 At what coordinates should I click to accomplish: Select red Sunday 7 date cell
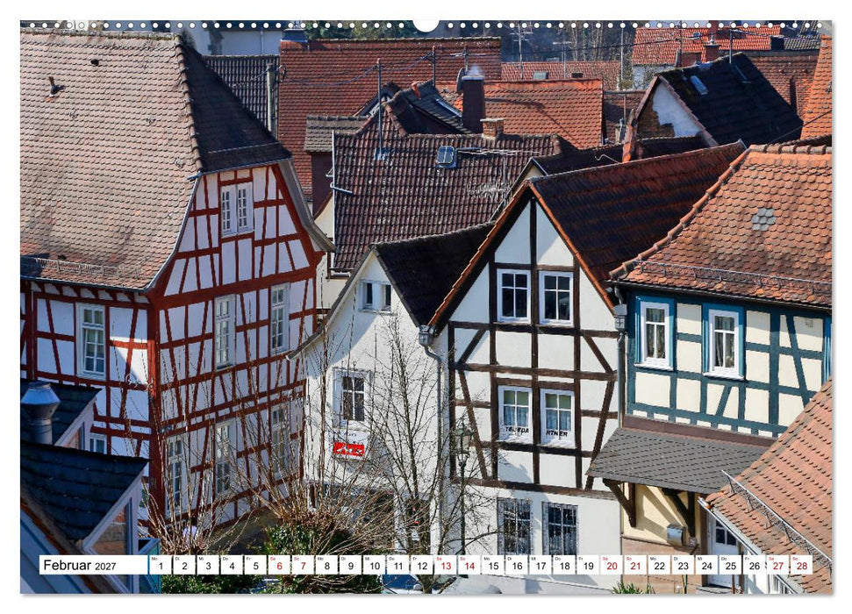(303, 565)
